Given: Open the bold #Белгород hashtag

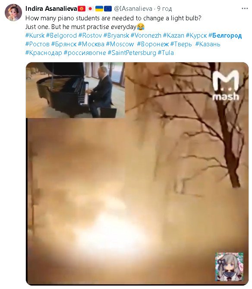Looking at the screenshot, I should point(225,35).
